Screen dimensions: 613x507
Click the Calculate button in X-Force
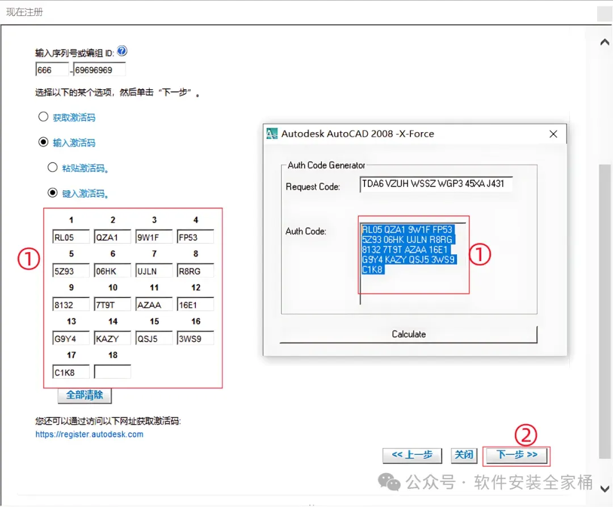point(409,334)
